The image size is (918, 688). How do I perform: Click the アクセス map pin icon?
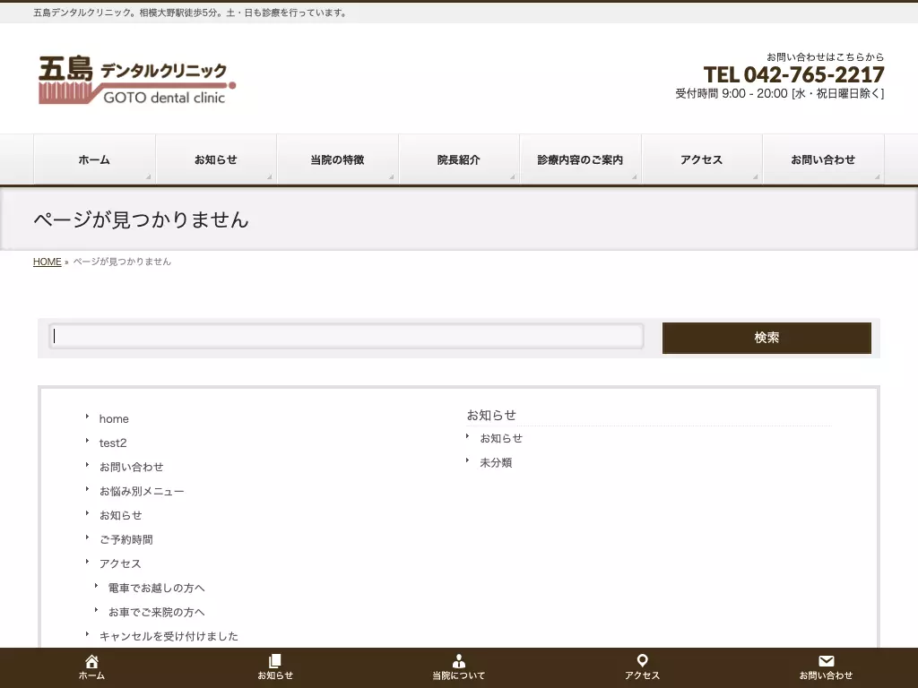point(642,661)
